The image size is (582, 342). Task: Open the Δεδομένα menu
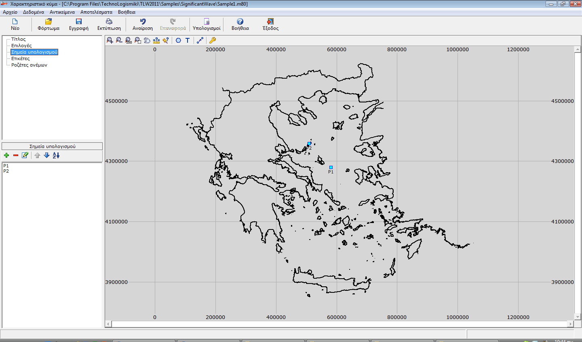click(34, 12)
